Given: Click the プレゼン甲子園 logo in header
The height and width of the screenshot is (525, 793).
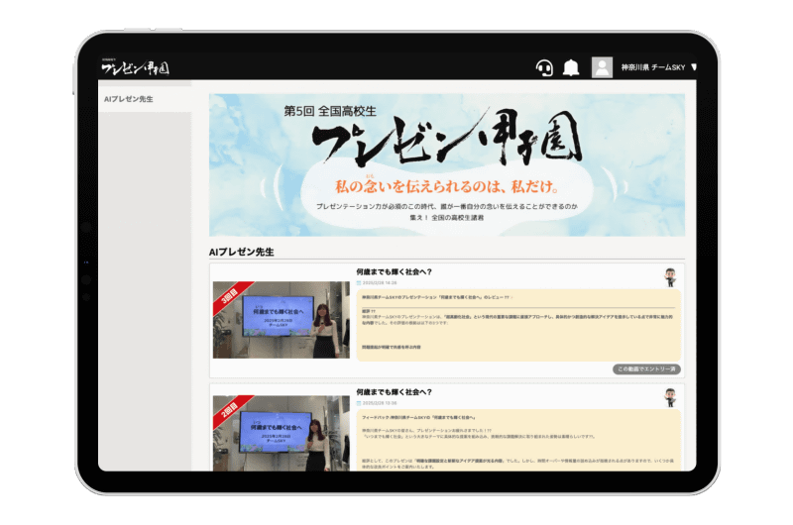Looking at the screenshot, I should (x=135, y=67).
